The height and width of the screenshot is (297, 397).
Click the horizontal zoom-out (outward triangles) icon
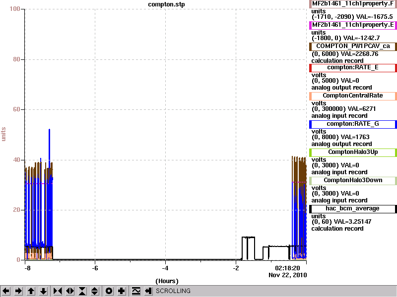[70, 291]
